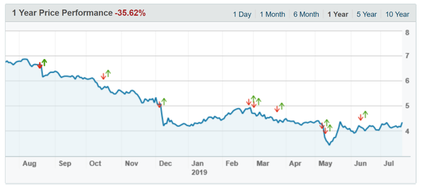Show the 6 Month price range
Image resolution: width=421 pixels, height=189 pixels.
click(x=306, y=14)
